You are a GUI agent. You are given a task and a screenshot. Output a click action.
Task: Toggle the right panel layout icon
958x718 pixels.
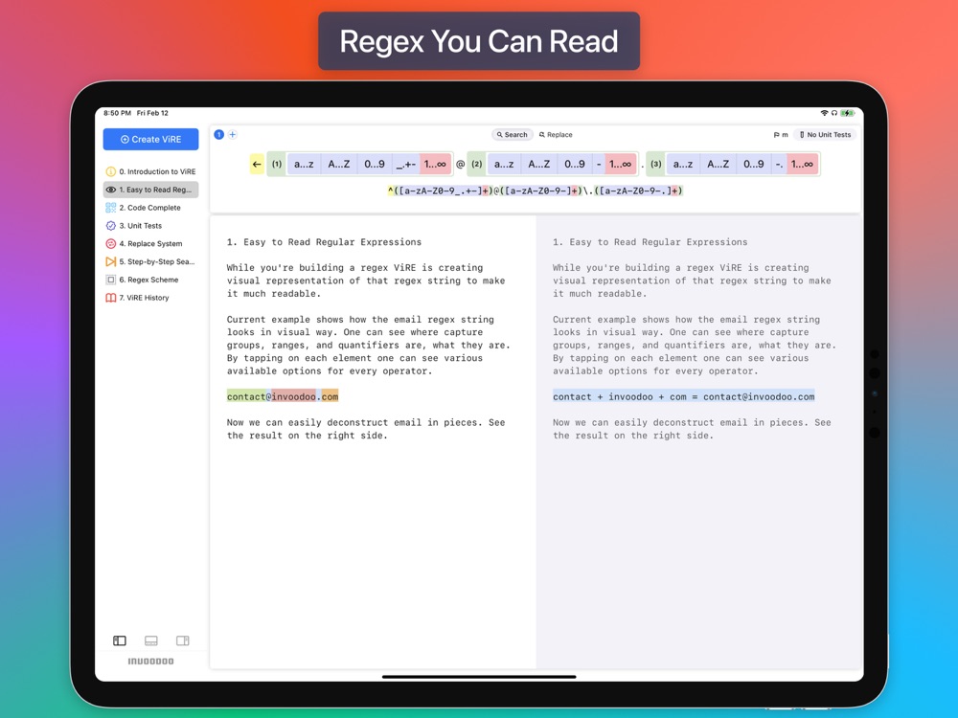pyautogui.click(x=183, y=640)
